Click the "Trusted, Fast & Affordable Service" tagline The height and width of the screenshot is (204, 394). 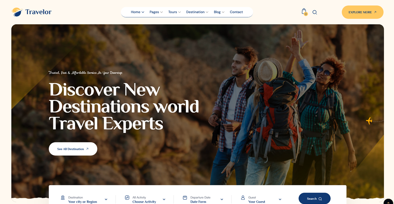(86, 73)
